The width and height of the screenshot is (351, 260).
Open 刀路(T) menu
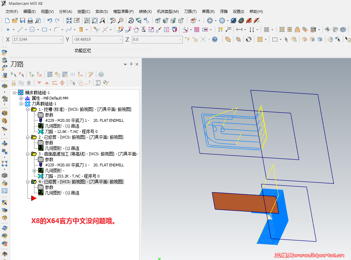190,11
